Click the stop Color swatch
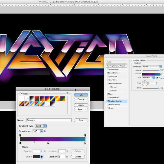The height and width of the screenshot is (164, 164). tap(36, 157)
